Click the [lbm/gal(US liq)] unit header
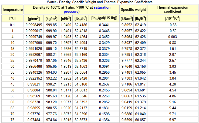 tap(104, 18)
